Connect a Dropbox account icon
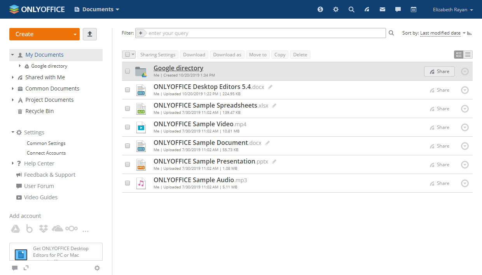Viewport: 482px width, 275px height. [44, 229]
